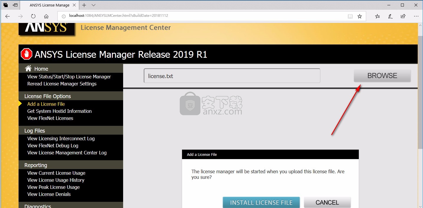
Task: Click the CANCEL button in dialog
Action: click(x=327, y=202)
